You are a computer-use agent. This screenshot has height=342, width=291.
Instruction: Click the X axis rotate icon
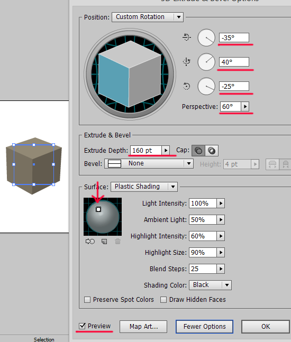[186, 38]
